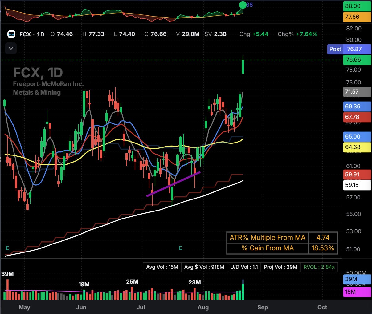Screen dimensions: 372x314
Task: Click the left E earnings marker
Action: tap(7, 248)
